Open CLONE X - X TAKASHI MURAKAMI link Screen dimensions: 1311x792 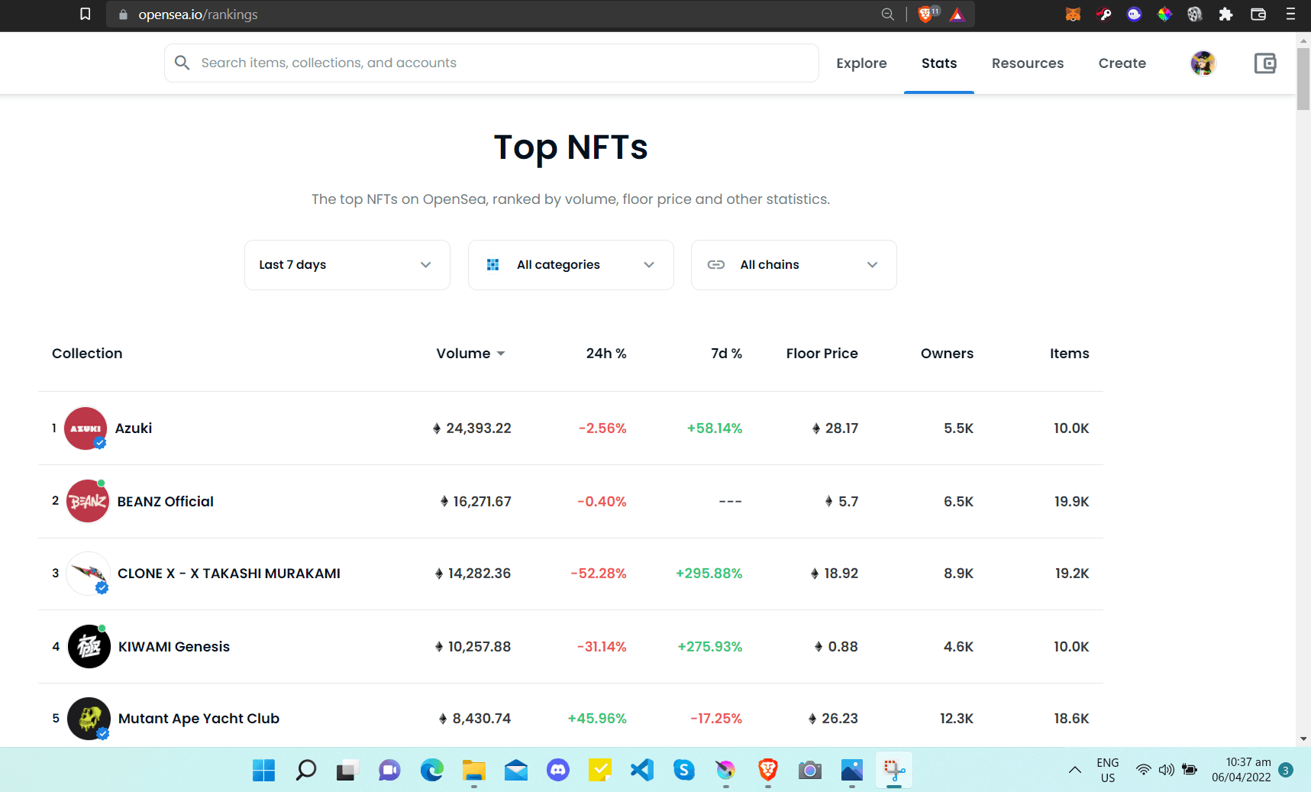pyautogui.click(x=229, y=574)
